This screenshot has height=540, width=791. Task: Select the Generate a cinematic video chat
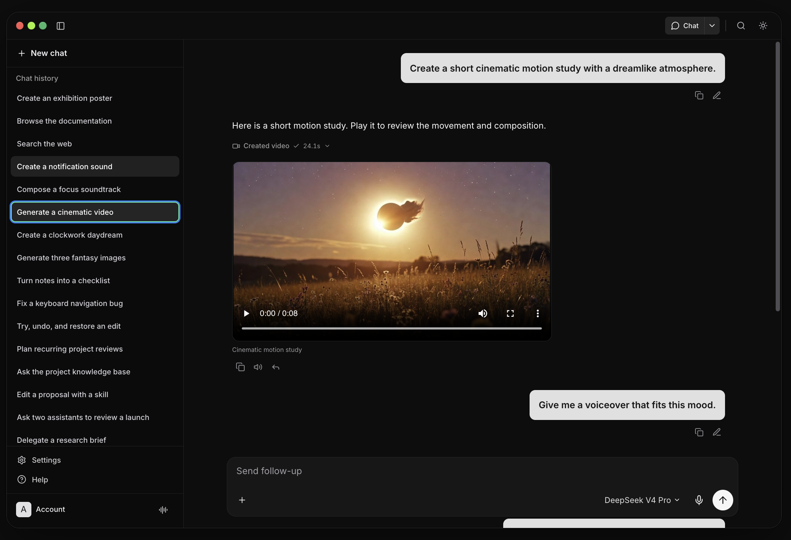(95, 212)
